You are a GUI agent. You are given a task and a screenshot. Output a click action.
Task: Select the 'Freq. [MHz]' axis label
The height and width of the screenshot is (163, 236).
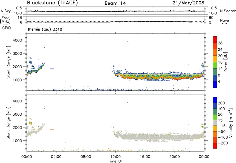5,20
